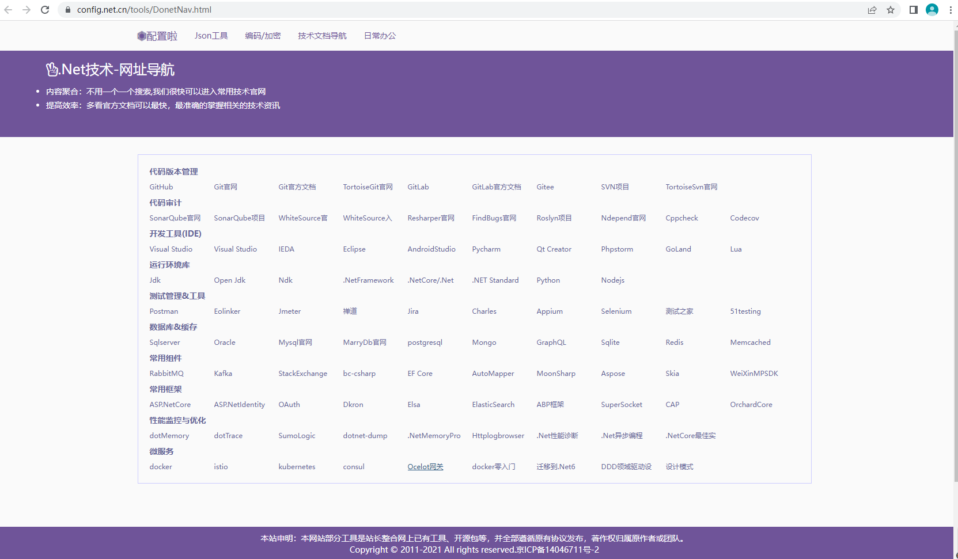Visit the GitLab link

(x=418, y=187)
